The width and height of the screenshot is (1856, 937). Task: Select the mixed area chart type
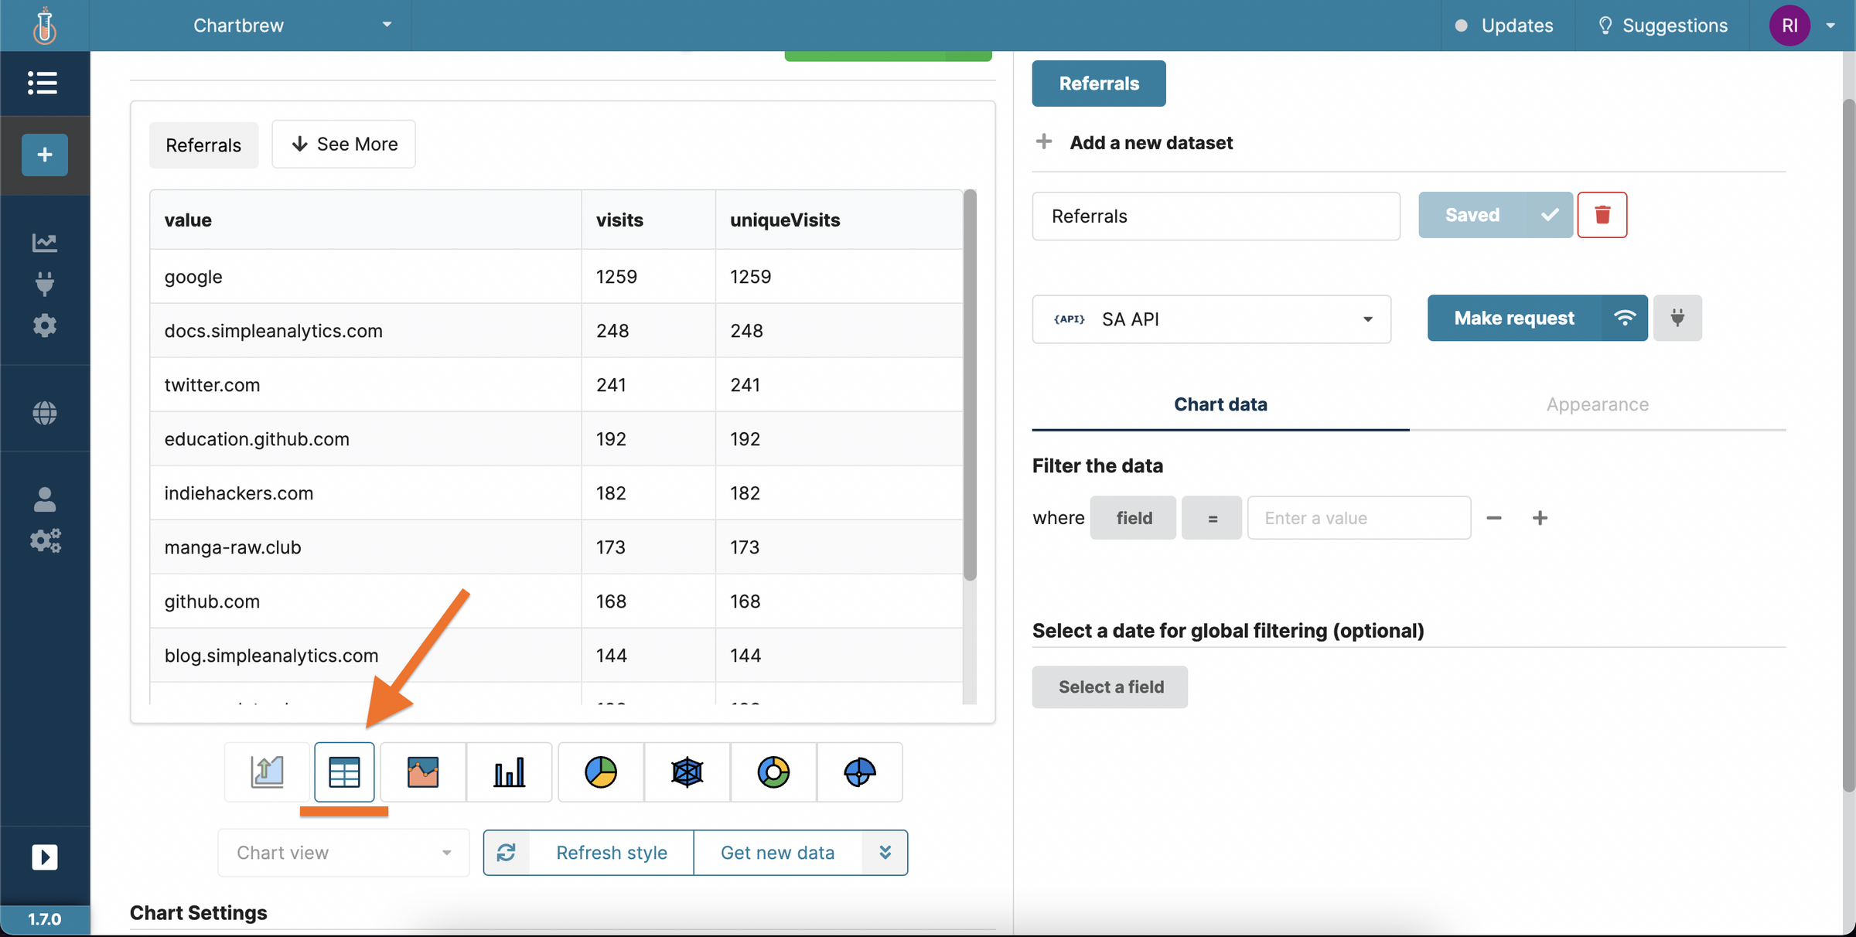point(422,772)
